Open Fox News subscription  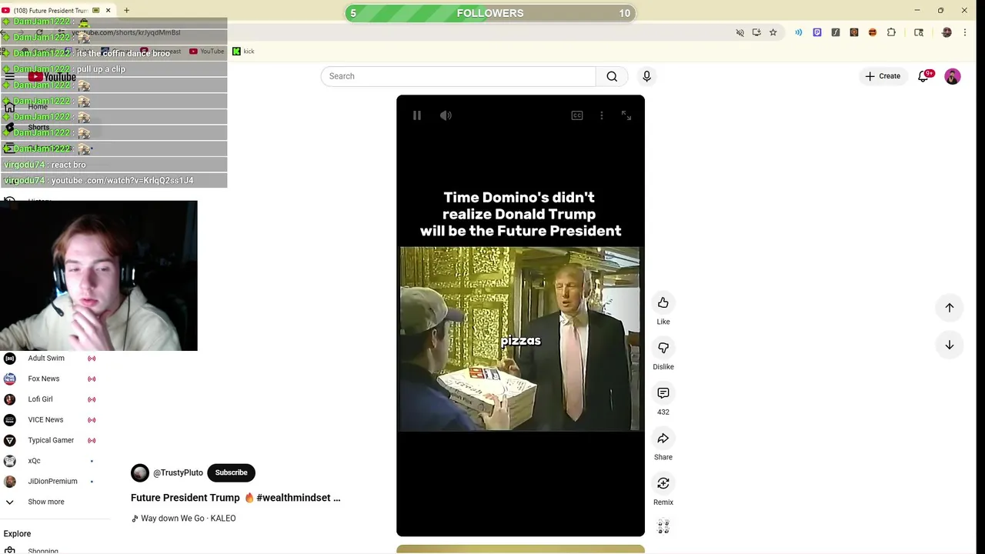tap(44, 379)
